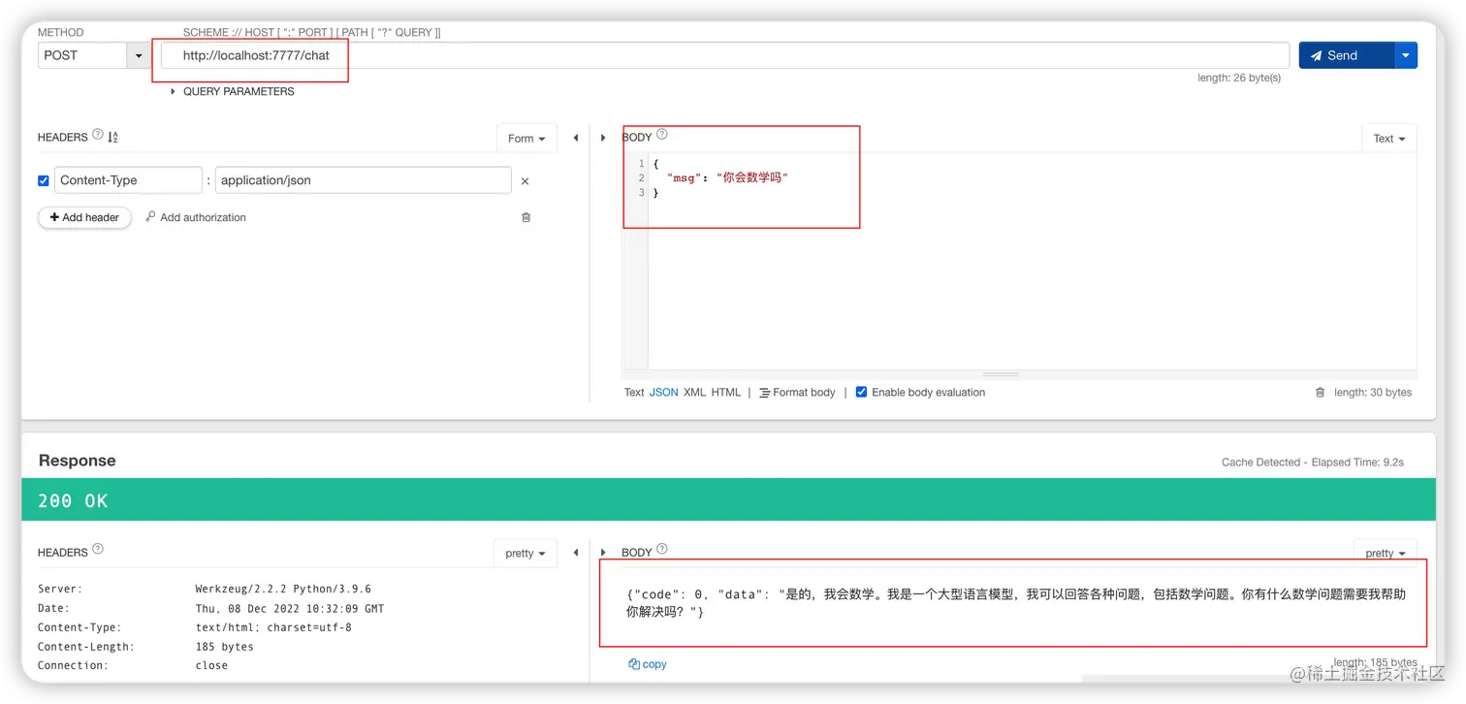This screenshot has height=704, width=1466.
Task: Expand the QUERY PARAMETERS section
Action: (233, 91)
